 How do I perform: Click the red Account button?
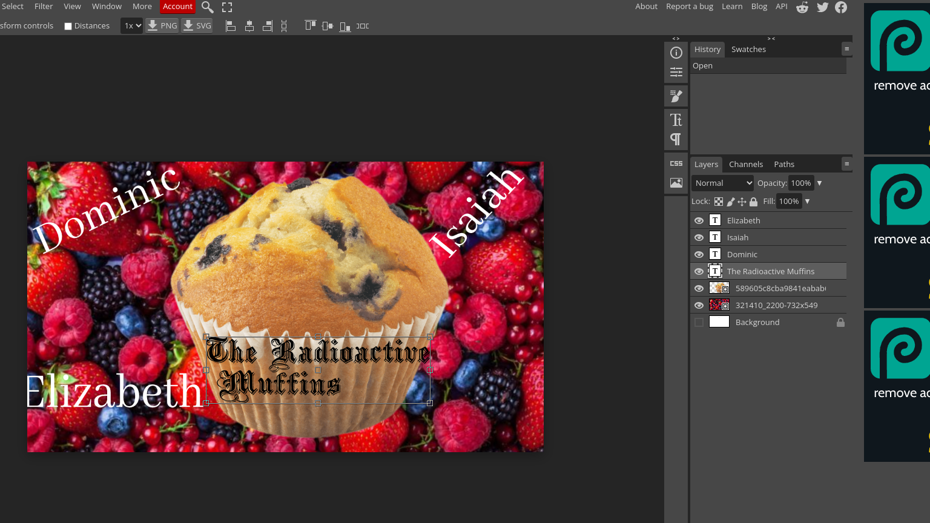pyautogui.click(x=177, y=7)
